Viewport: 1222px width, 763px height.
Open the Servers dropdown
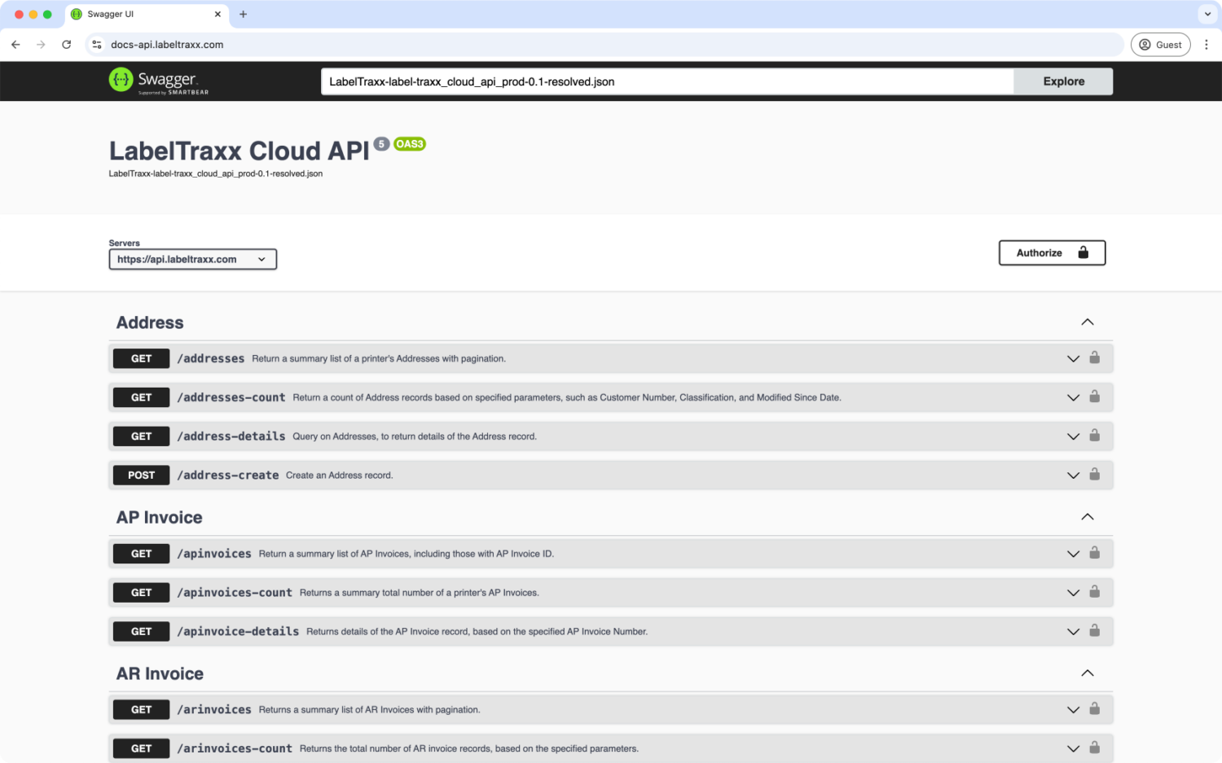click(x=192, y=259)
